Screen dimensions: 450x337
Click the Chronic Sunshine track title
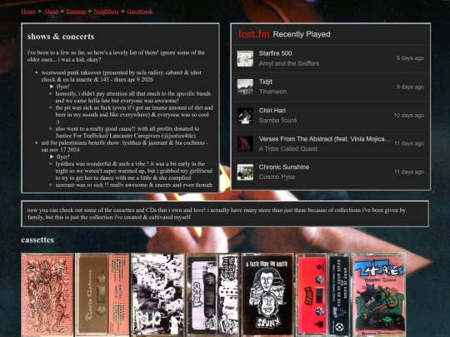pos(284,167)
